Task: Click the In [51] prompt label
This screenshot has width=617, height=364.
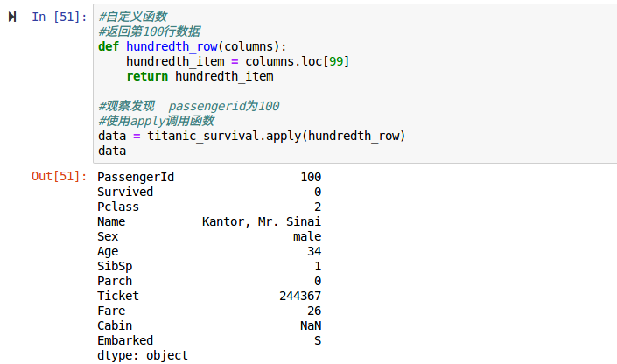Action: (x=59, y=17)
